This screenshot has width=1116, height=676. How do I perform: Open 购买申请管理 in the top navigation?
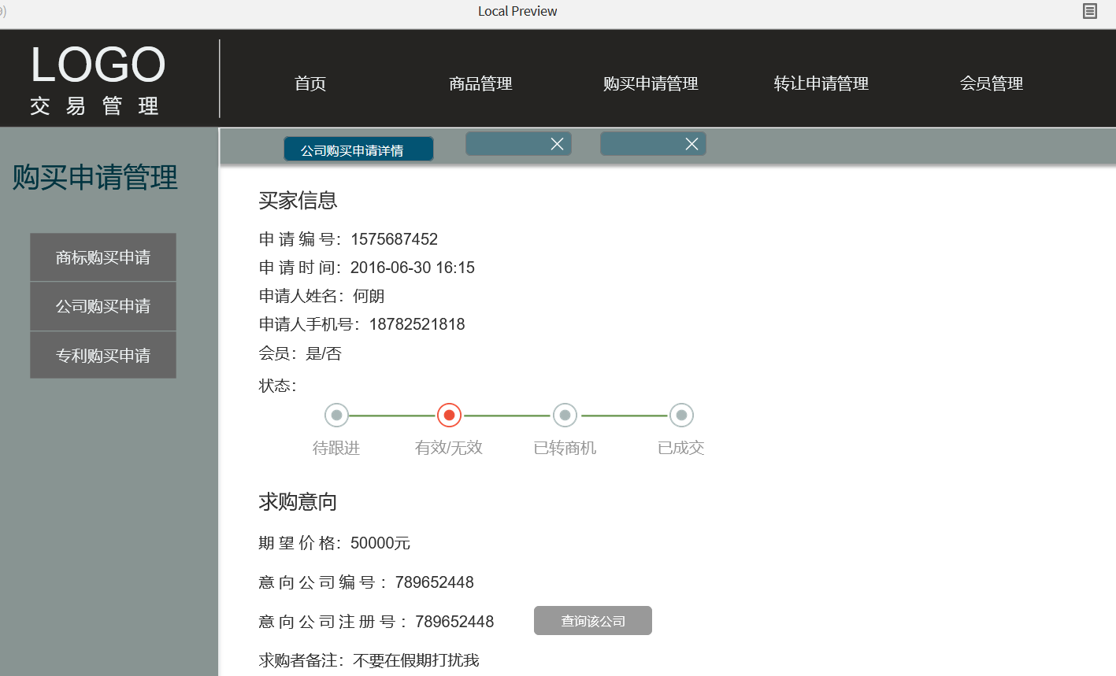(x=651, y=83)
